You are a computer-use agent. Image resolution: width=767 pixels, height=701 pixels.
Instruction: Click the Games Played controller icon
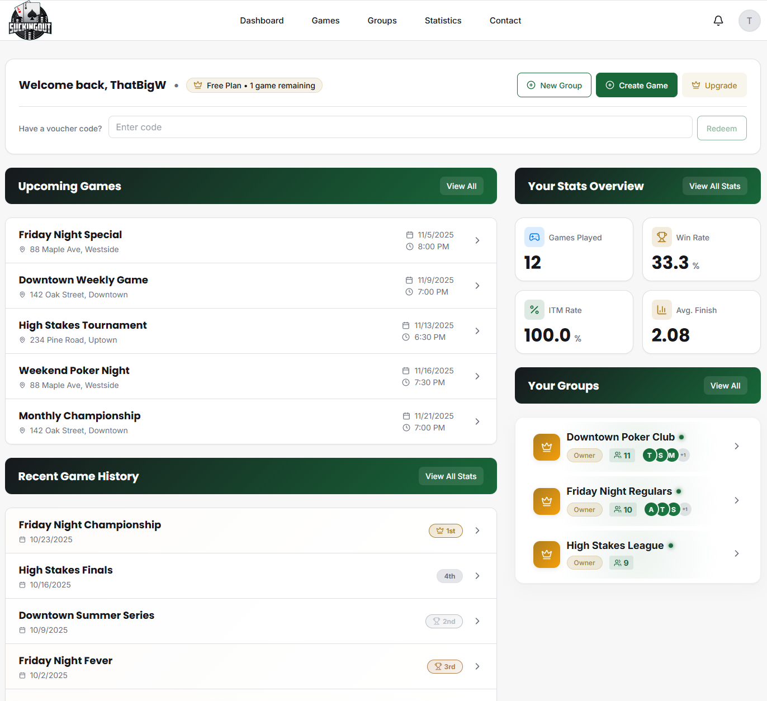(x=534, y=237)
